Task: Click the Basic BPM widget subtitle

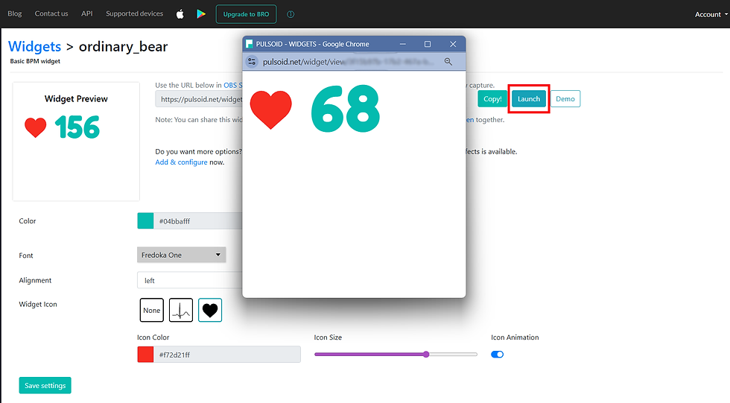Action: (35, 61)
